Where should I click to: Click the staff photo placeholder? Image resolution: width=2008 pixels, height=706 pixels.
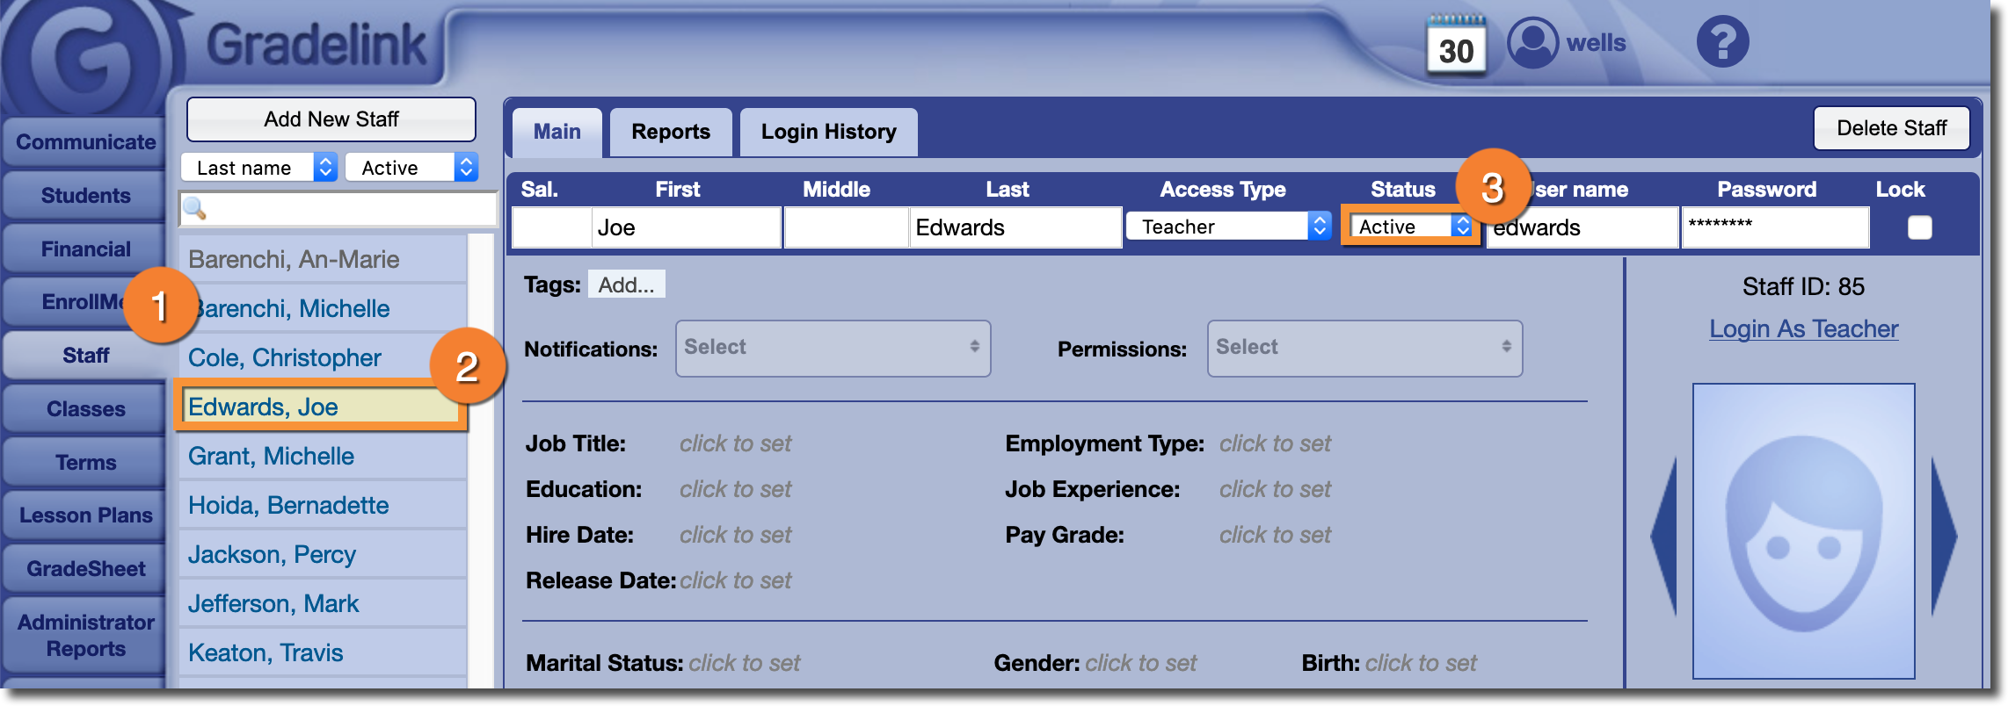pos(1803,530)
